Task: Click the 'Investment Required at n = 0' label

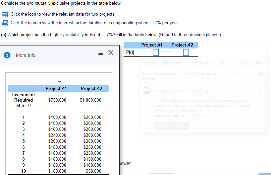Action: pos(24,100)
